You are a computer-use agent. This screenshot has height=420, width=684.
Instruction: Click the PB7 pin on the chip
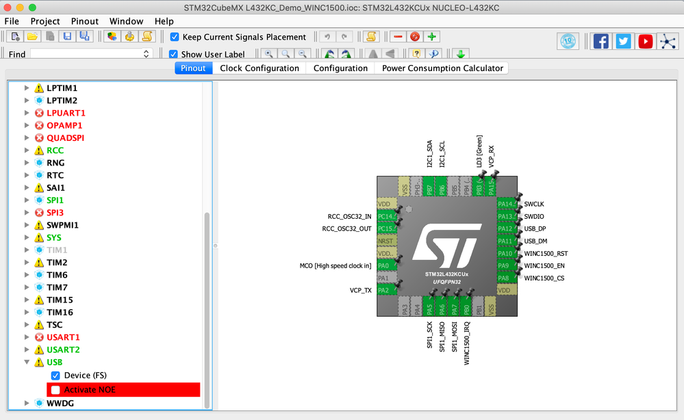point(429,187)
